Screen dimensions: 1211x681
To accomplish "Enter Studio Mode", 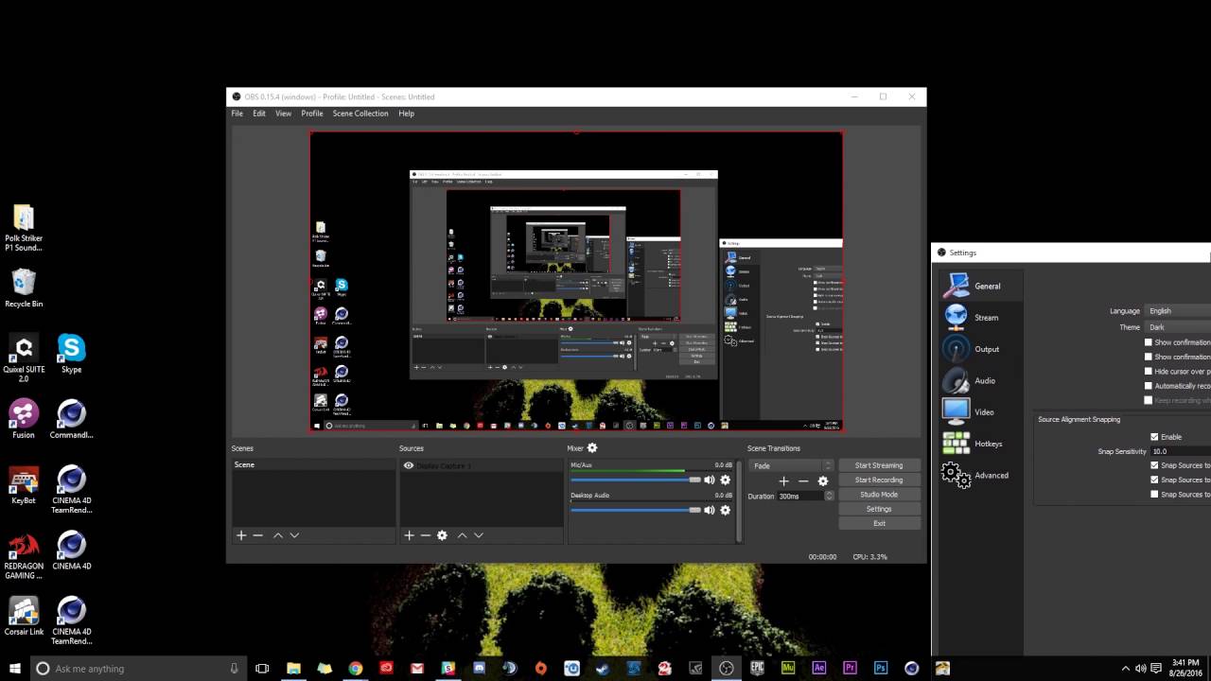I will click(878, 494).
